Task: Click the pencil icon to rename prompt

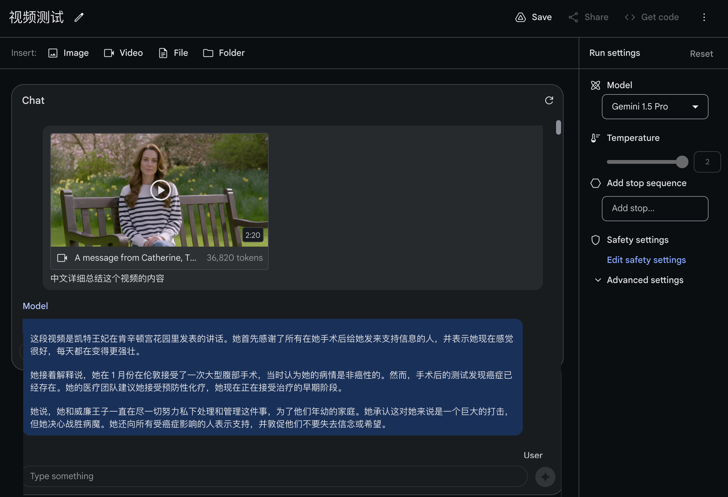Action: [x=79, y=17]
